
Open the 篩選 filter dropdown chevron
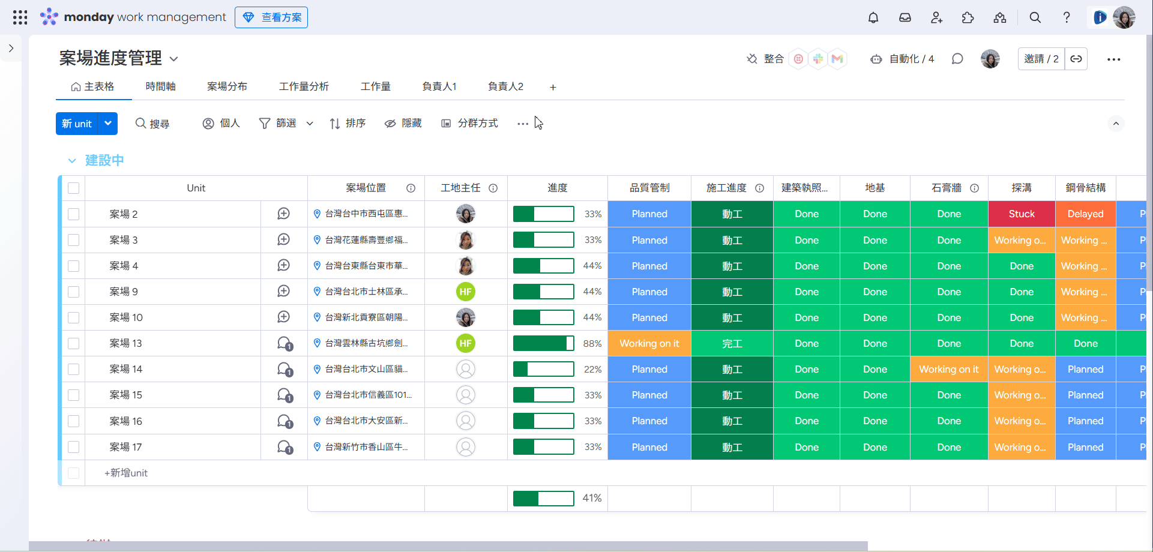pyautogui.click(x=310, y=124)
